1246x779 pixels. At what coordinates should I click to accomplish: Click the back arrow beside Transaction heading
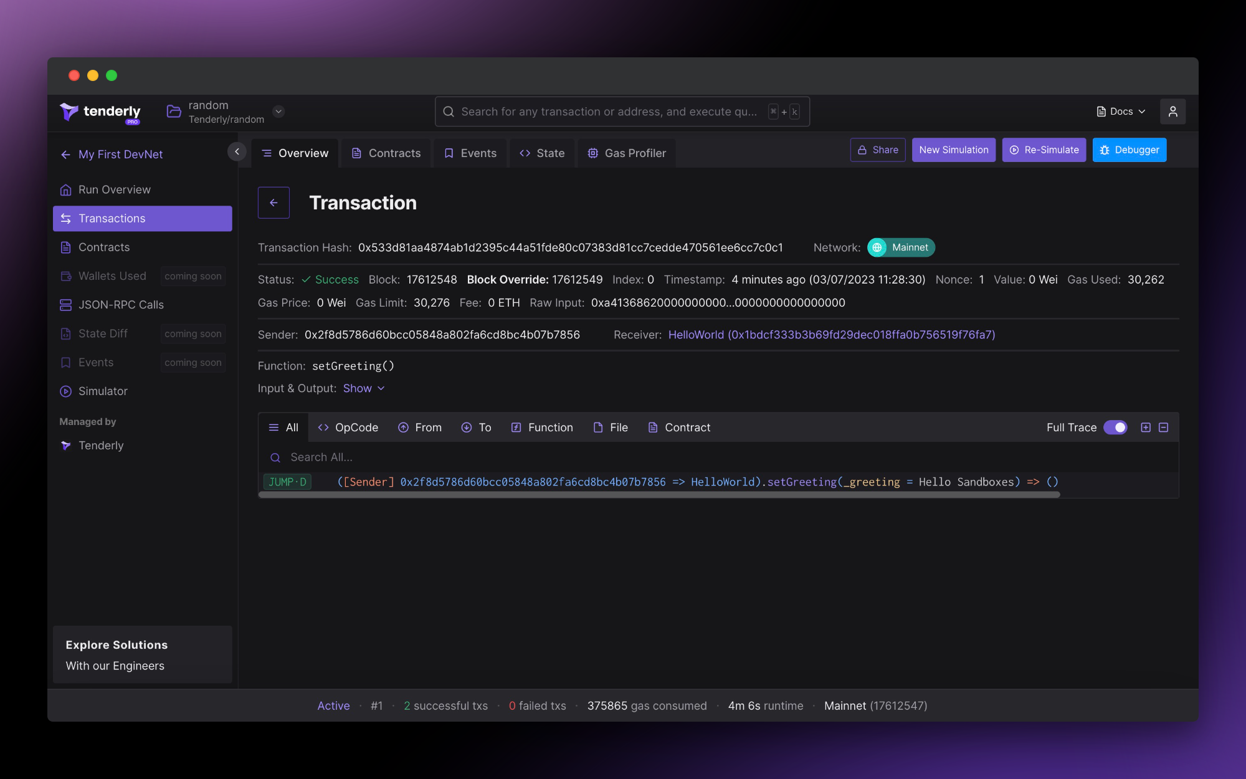pyautogui.click(x=273, y=203)
